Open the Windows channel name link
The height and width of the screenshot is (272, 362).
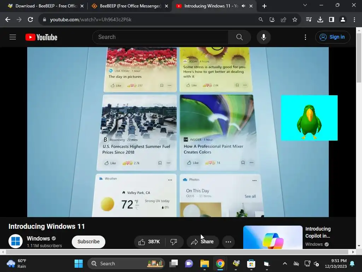coord(38,238)
